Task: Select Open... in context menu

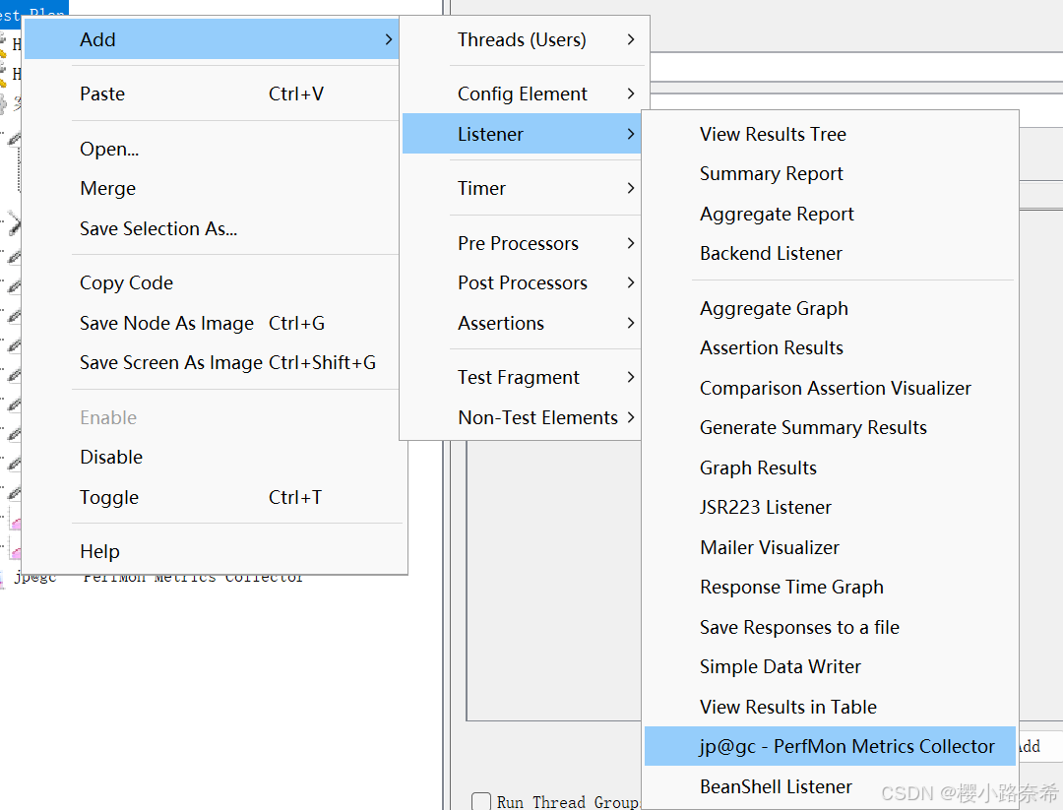Action: pos(211,149)
